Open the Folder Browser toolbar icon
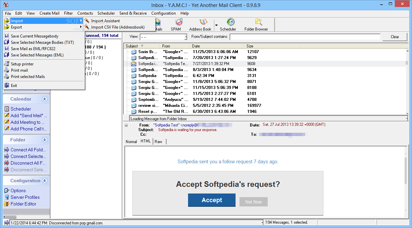 point(258,22)
